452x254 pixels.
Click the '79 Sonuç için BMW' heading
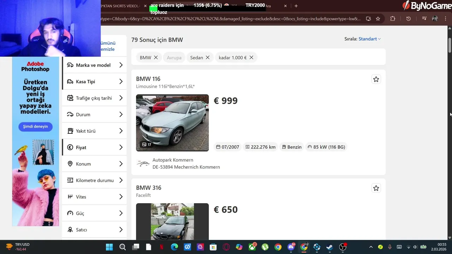(157, 40)
